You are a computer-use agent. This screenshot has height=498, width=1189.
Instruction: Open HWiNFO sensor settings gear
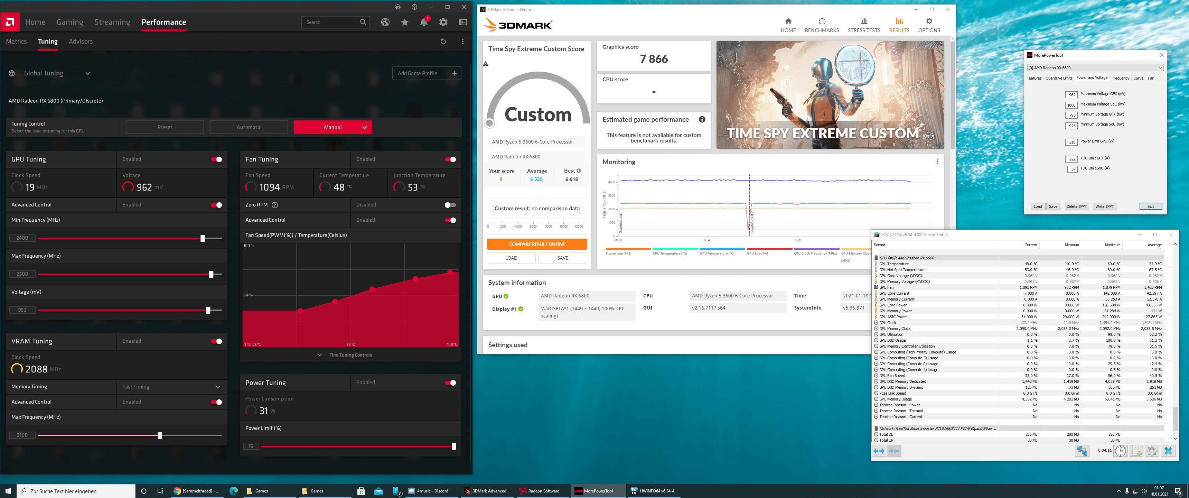[1152, 451]
